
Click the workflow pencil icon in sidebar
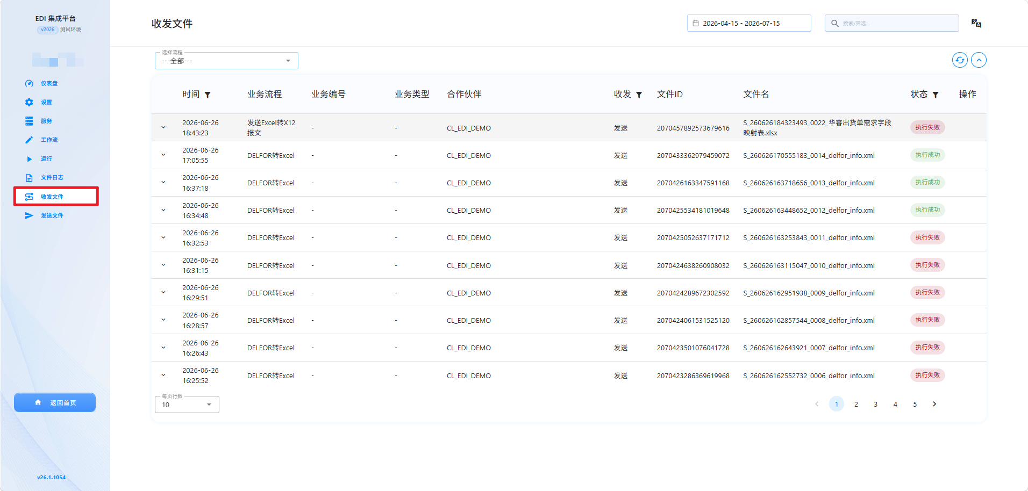(x=29, y=140)
